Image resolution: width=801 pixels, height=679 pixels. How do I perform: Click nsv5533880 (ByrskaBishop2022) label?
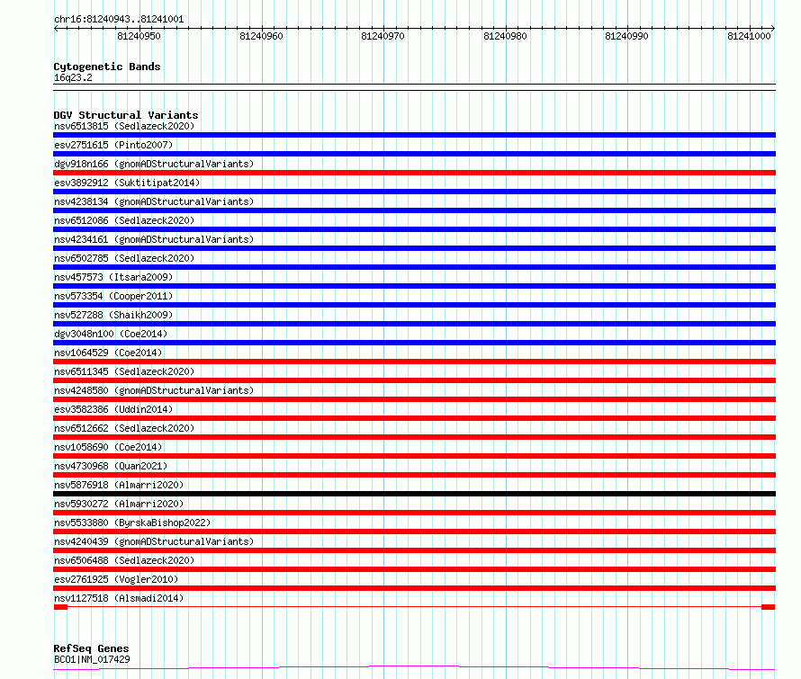click(132, 523)
